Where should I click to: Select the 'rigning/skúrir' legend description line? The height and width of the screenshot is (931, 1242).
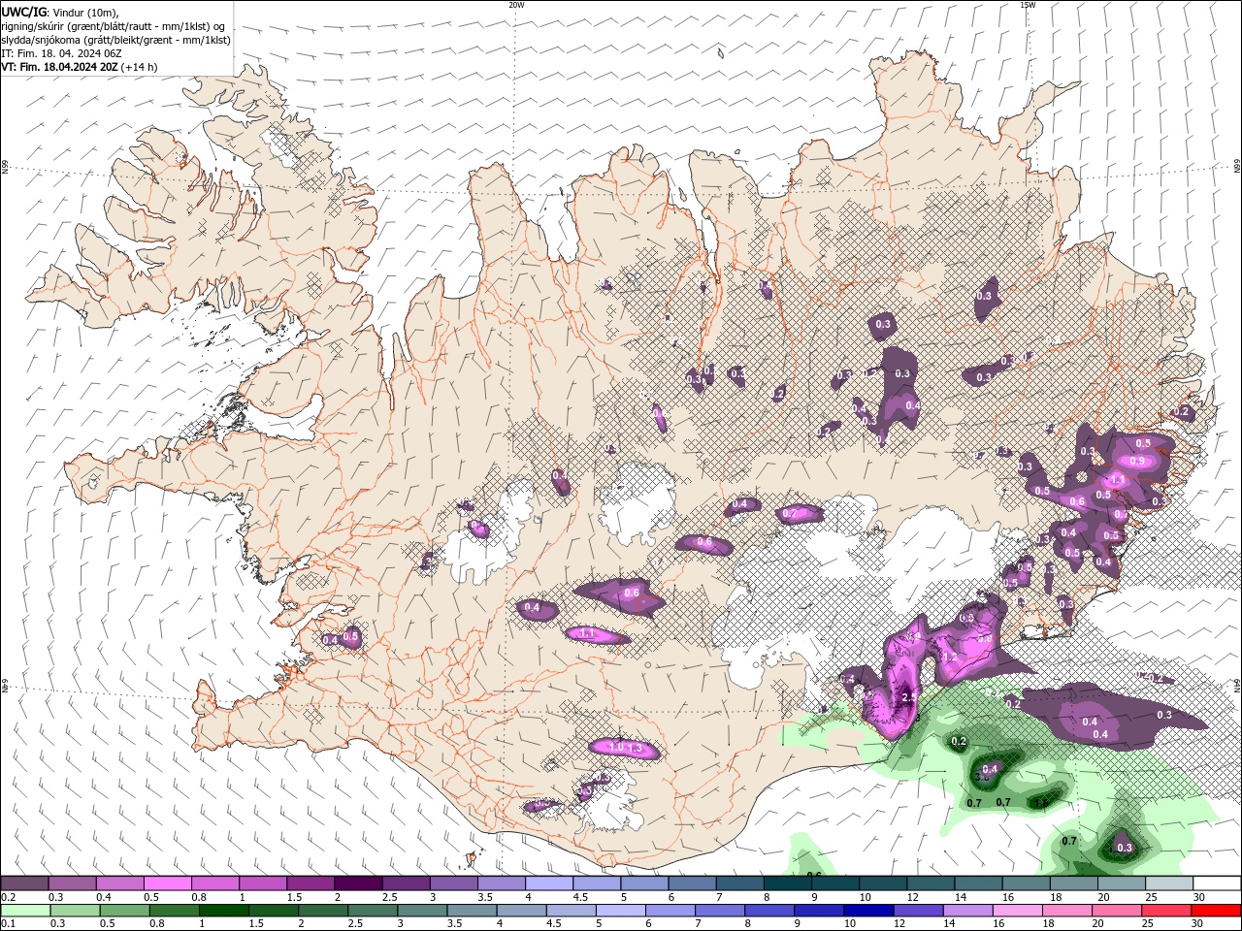tap(114, 26)
